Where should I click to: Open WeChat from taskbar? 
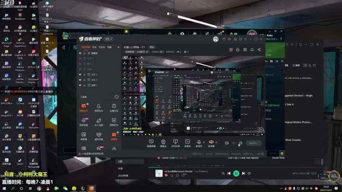65,188
